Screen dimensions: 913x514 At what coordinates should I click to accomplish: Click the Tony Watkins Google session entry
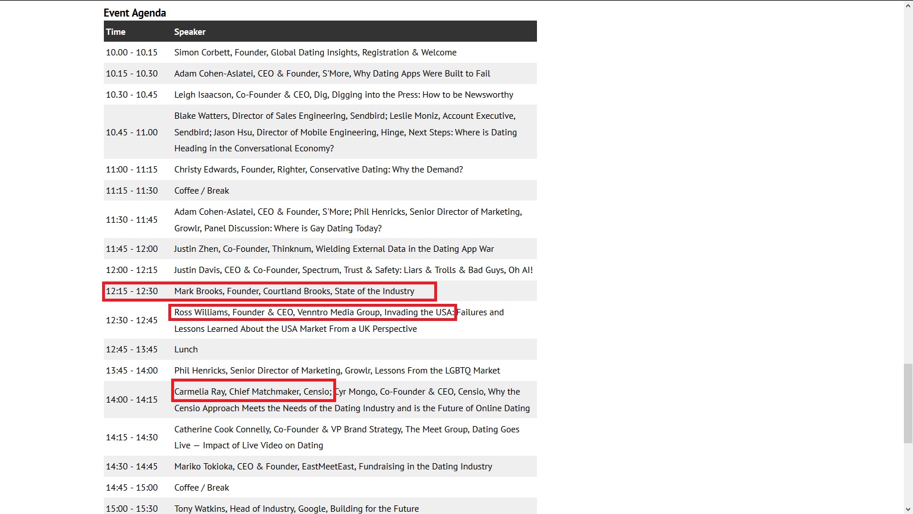pos(297,509)
